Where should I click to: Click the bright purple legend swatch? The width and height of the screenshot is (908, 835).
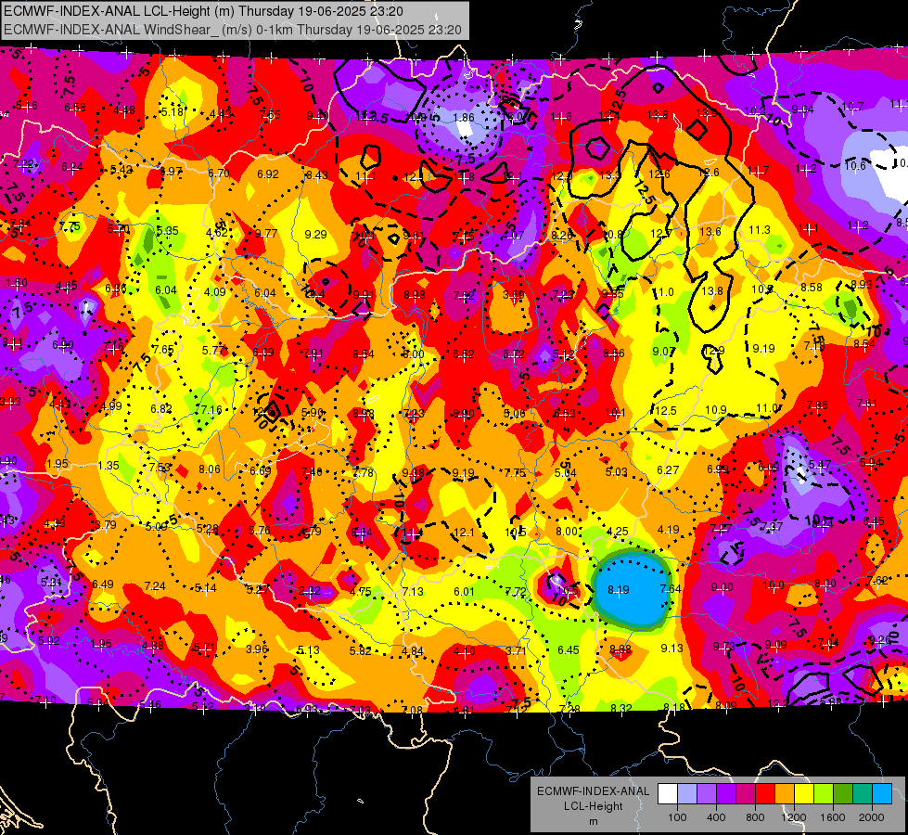pos(725,794)
